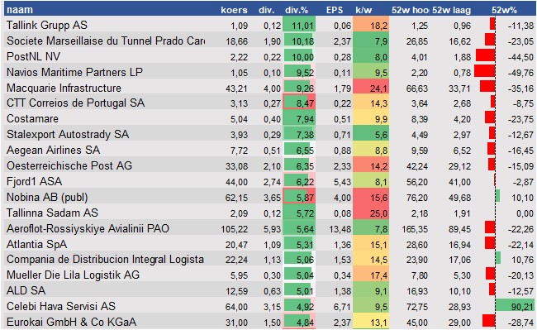Click the 'naam' column header

tap(20, 10)
